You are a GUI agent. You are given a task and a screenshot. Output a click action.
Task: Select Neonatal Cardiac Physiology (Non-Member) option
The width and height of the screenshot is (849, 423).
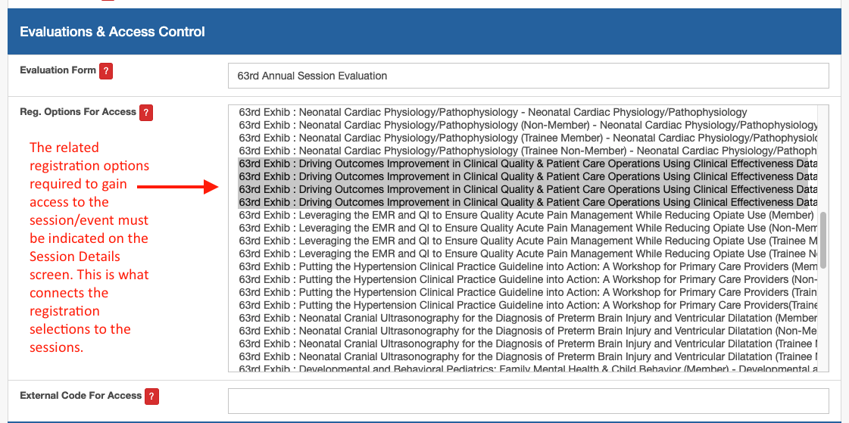pos(528,125)
